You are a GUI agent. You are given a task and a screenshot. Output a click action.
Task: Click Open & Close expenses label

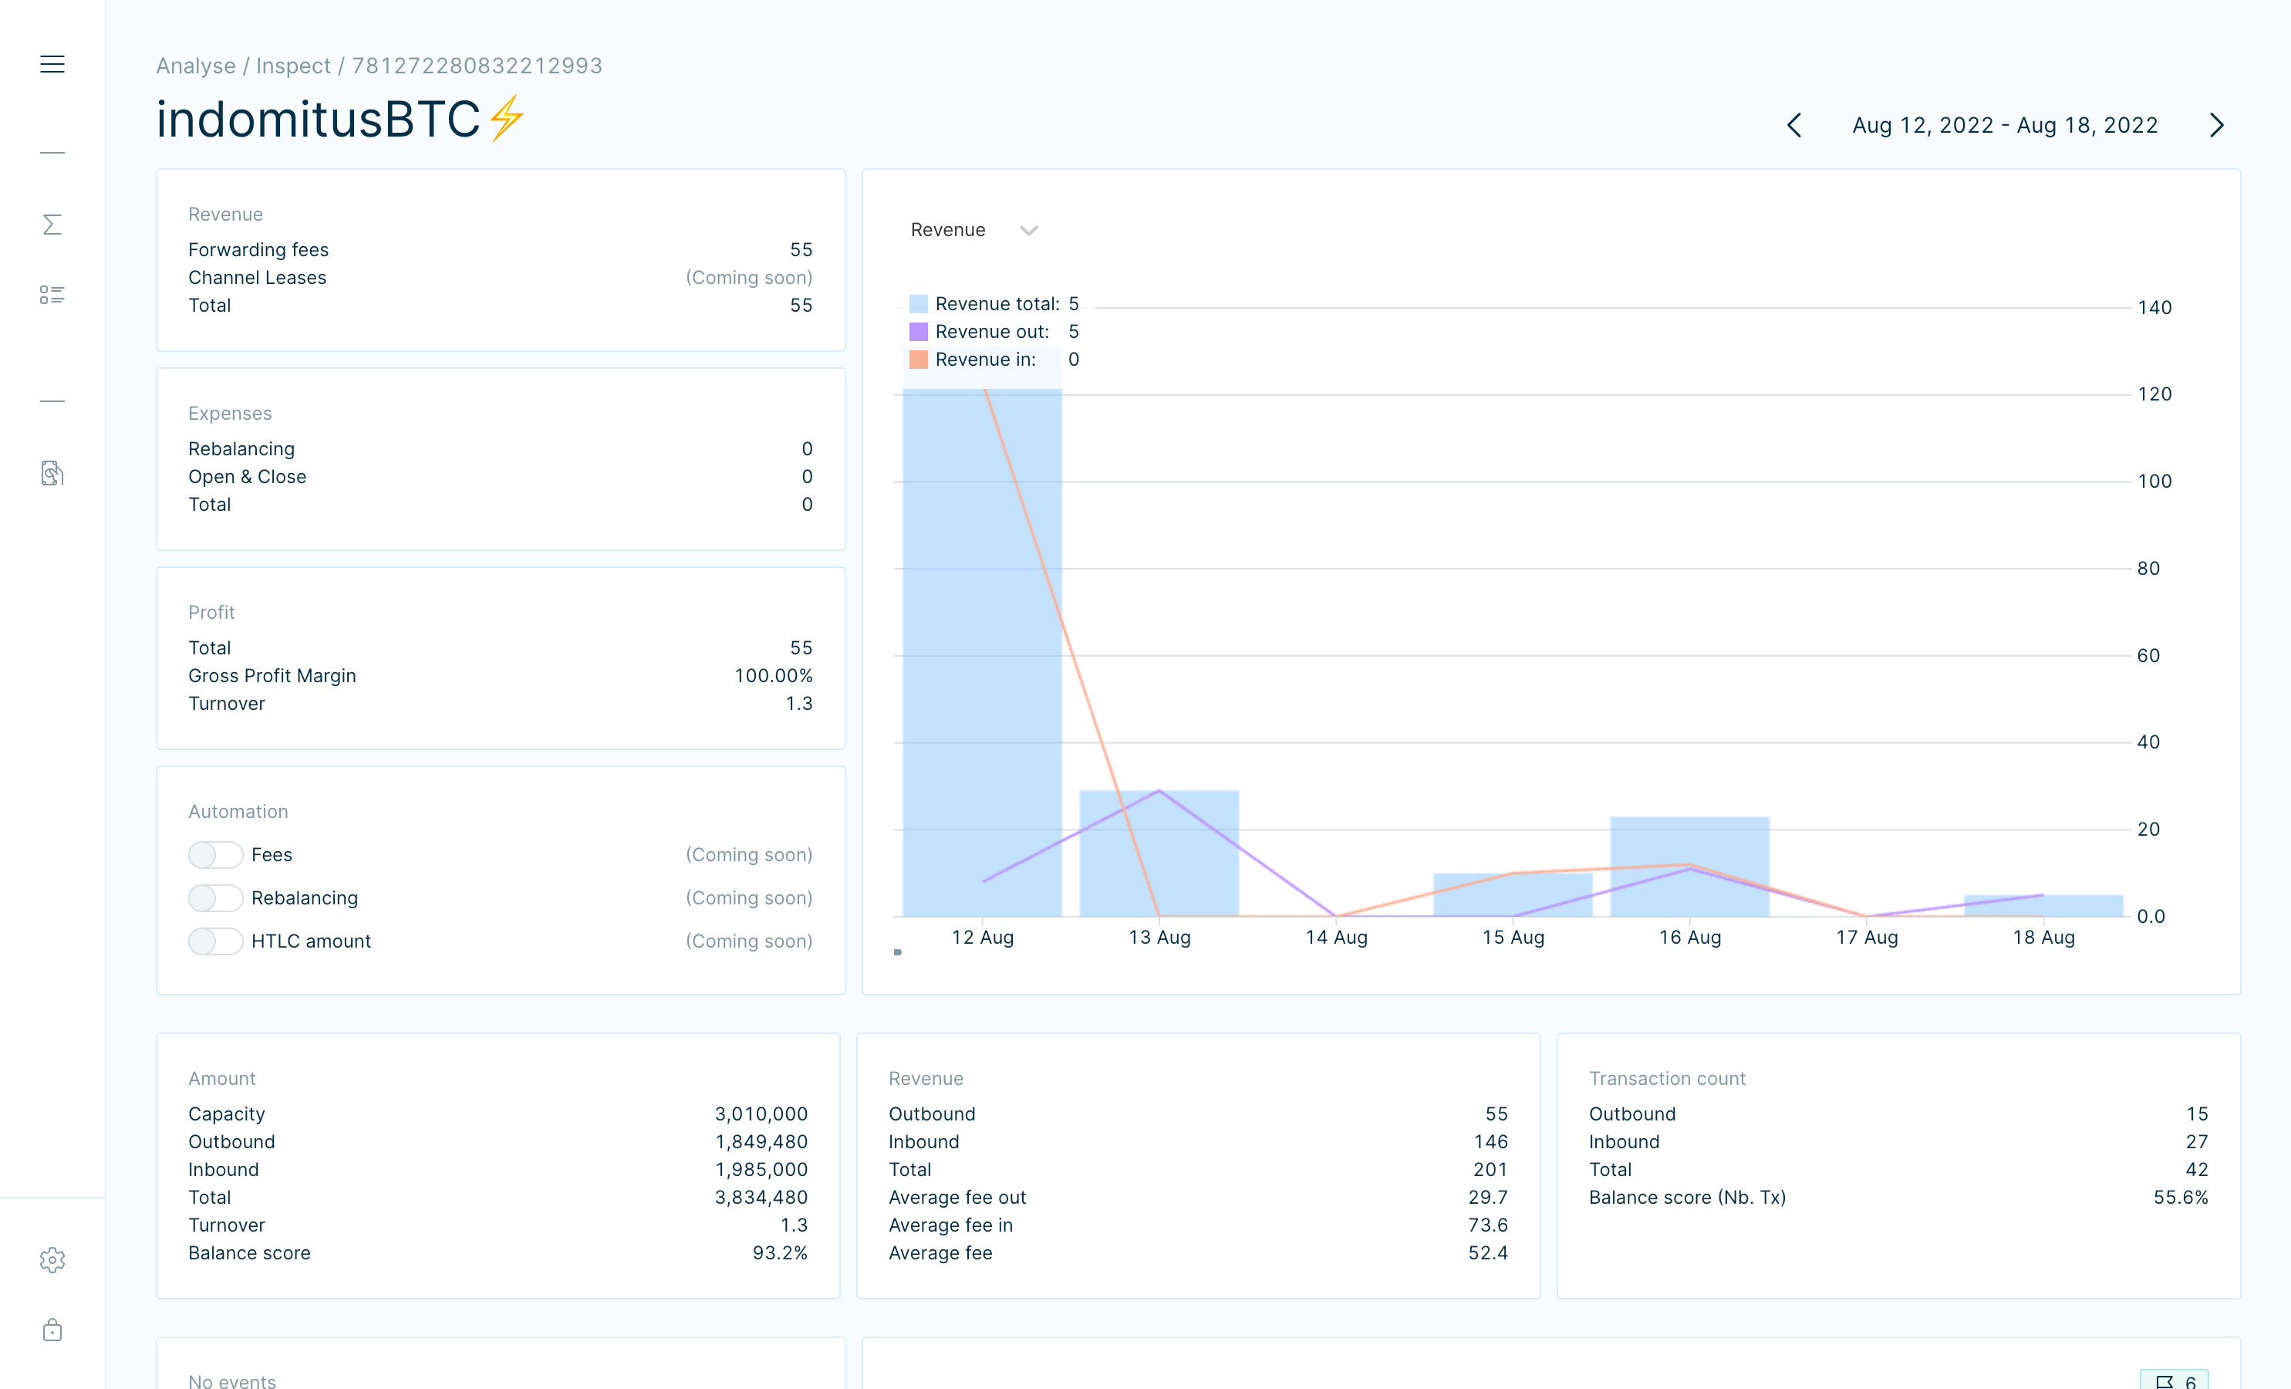(248, 476)
